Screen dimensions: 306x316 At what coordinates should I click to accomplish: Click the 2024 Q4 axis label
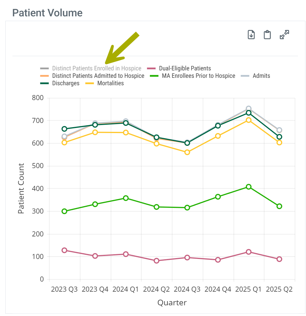click(218, 289)
